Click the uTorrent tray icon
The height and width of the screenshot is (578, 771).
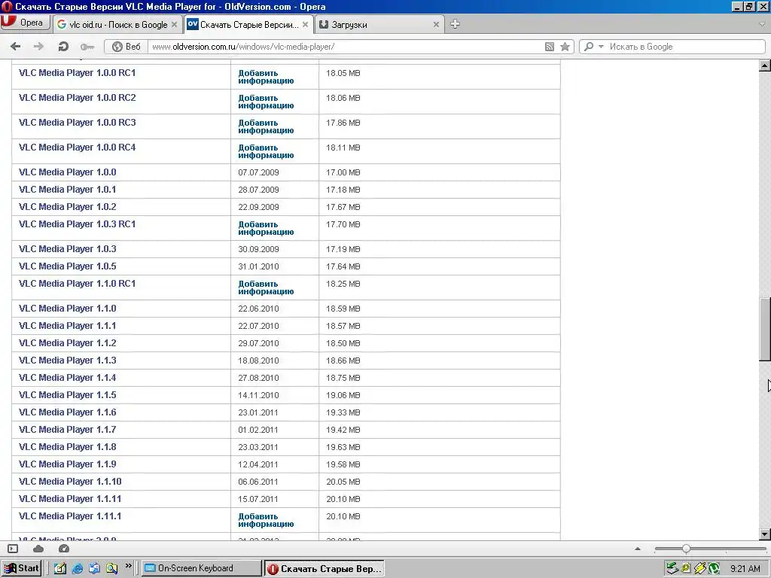715,569
